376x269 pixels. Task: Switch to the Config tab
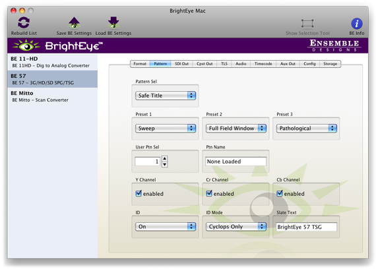[x=309, y=64]
